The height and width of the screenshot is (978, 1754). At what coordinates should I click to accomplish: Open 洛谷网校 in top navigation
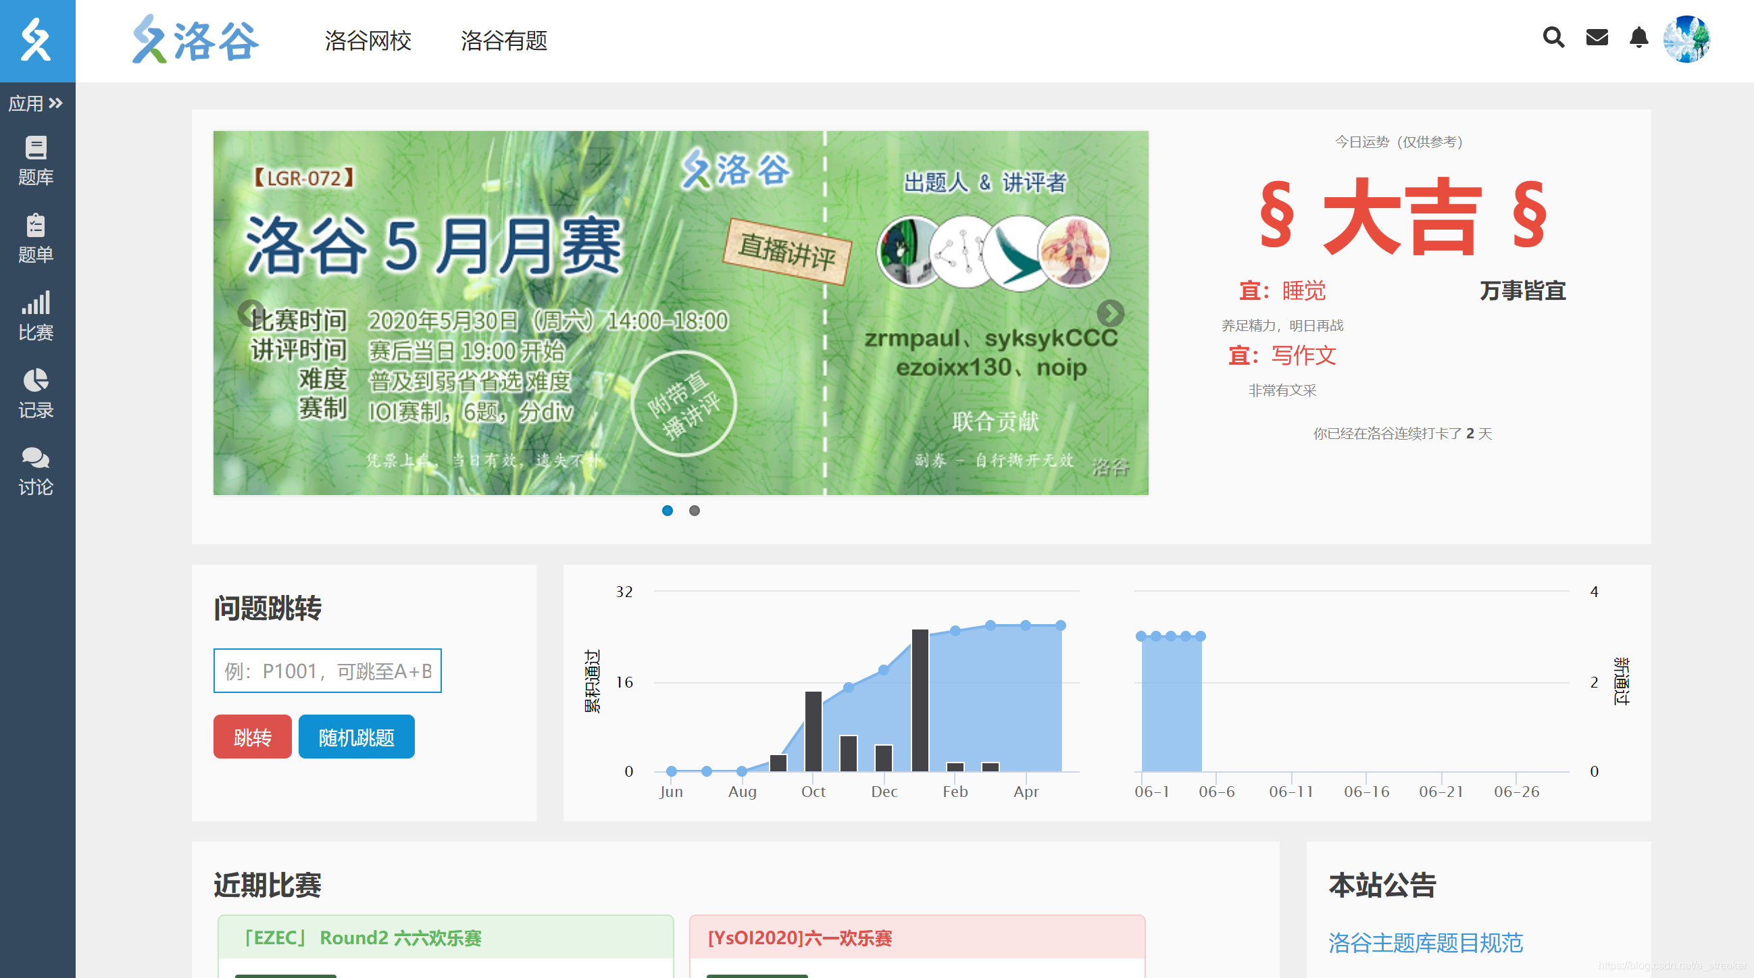(368, 41)
